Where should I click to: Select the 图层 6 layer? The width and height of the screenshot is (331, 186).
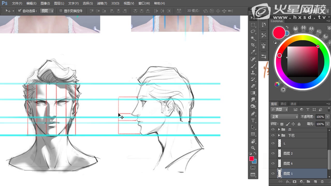(288, 163)
